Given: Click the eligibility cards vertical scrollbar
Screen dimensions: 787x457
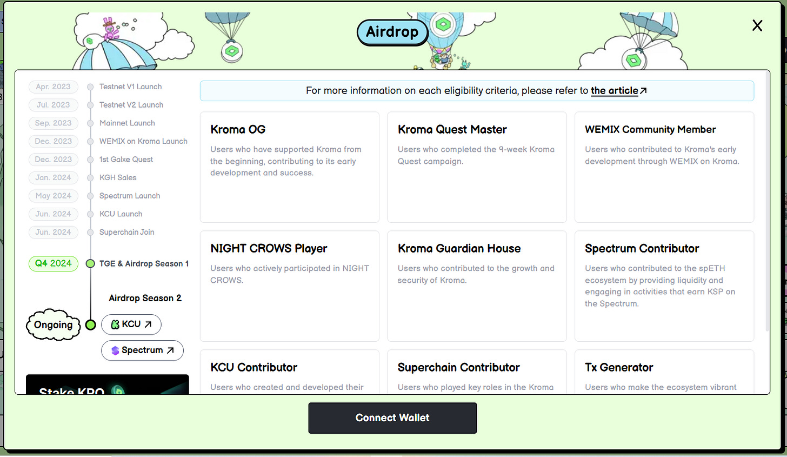Looking at the screenshot, I should click(766, 203).
